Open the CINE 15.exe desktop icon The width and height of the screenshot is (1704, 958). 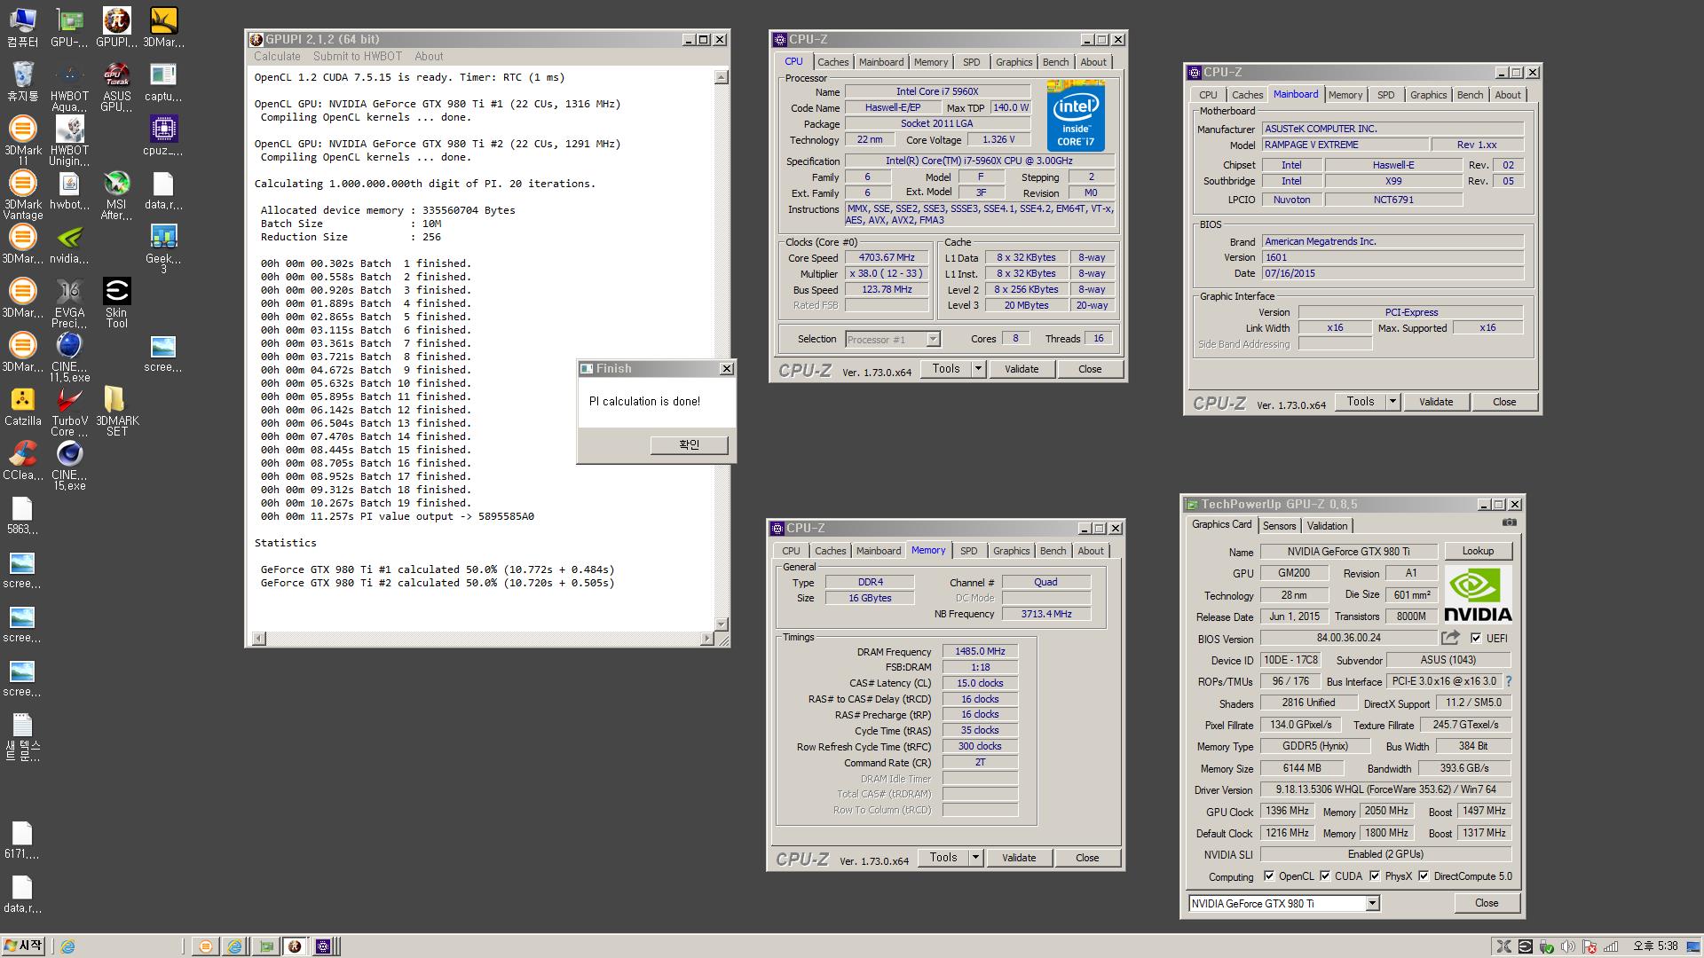pos(69,465)
